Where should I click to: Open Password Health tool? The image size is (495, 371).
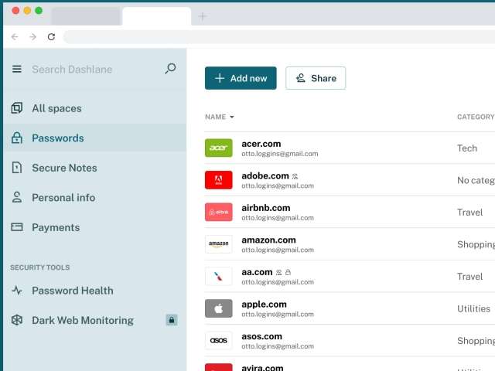[94, 291]
